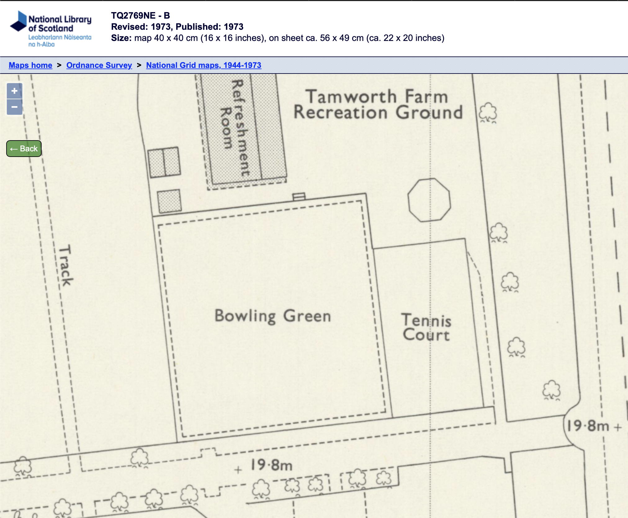Click the Tennis Court label on map
The image size is (628, 518).
tap(426, 328)
